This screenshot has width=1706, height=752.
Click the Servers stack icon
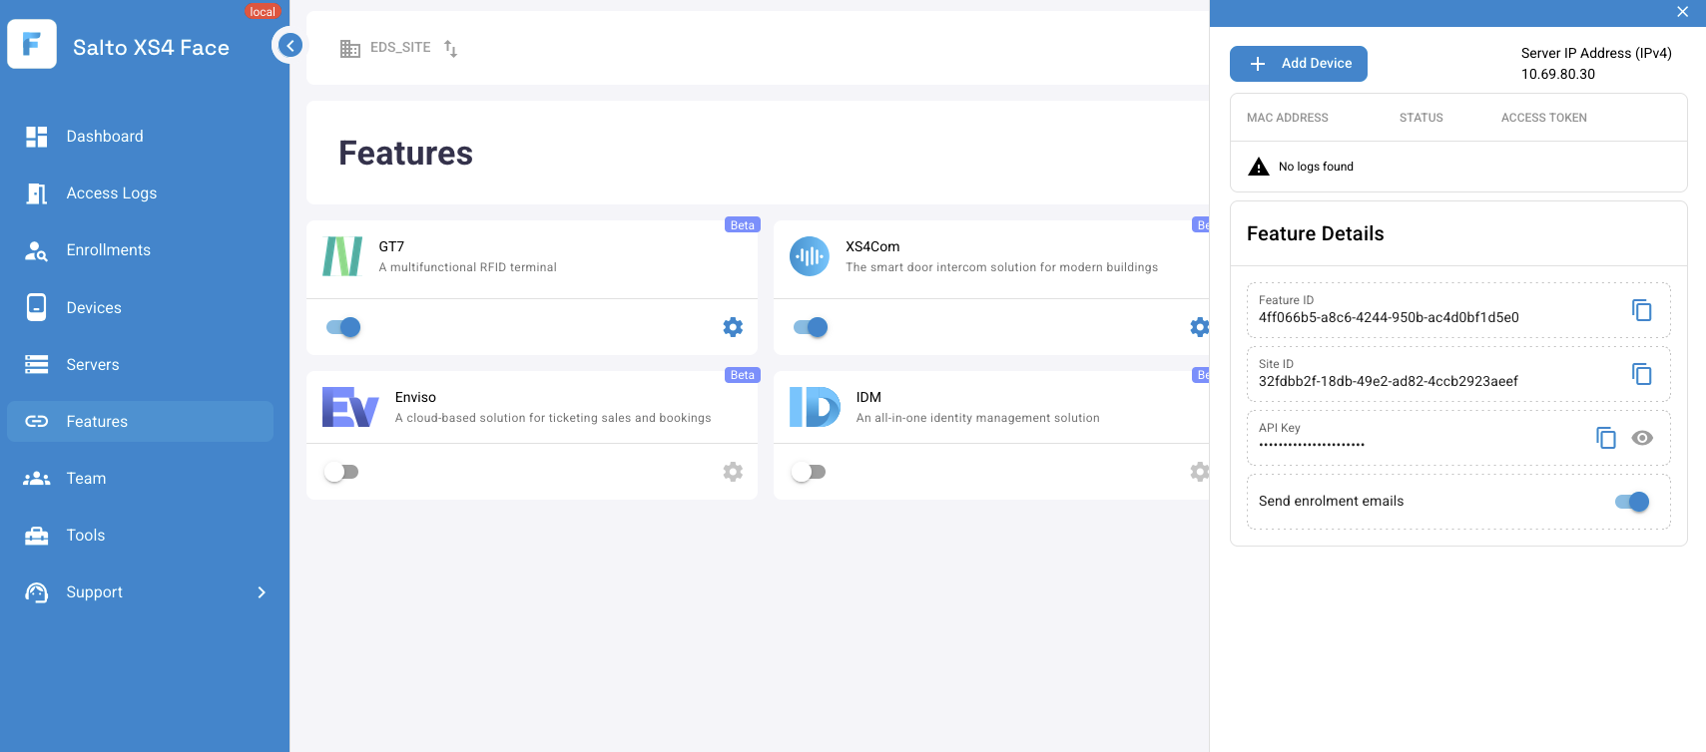37,365
